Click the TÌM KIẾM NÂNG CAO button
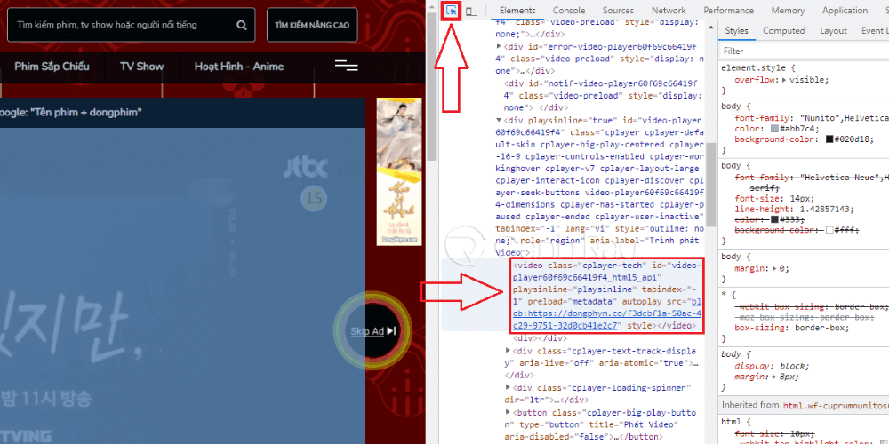Image resolution: width=889 pixels, height=444 pixels. (312, 25)
